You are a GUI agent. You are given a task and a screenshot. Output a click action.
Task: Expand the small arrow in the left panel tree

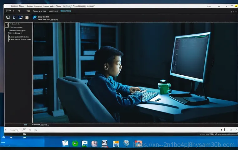coord(6,30)
